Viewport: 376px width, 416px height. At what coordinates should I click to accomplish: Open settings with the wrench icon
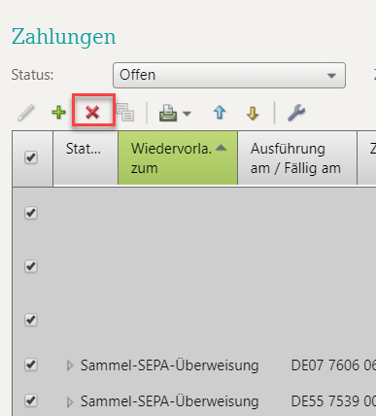[x=296, y=113]
